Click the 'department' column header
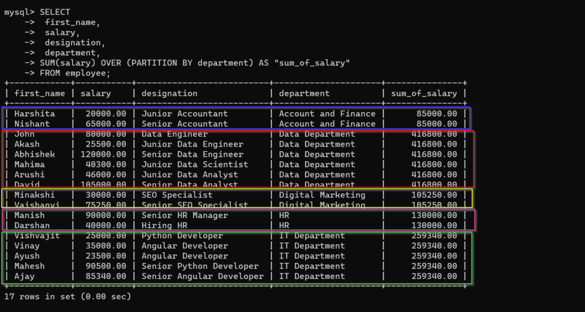This screenshot has width=585, height=312. (304, 94)
